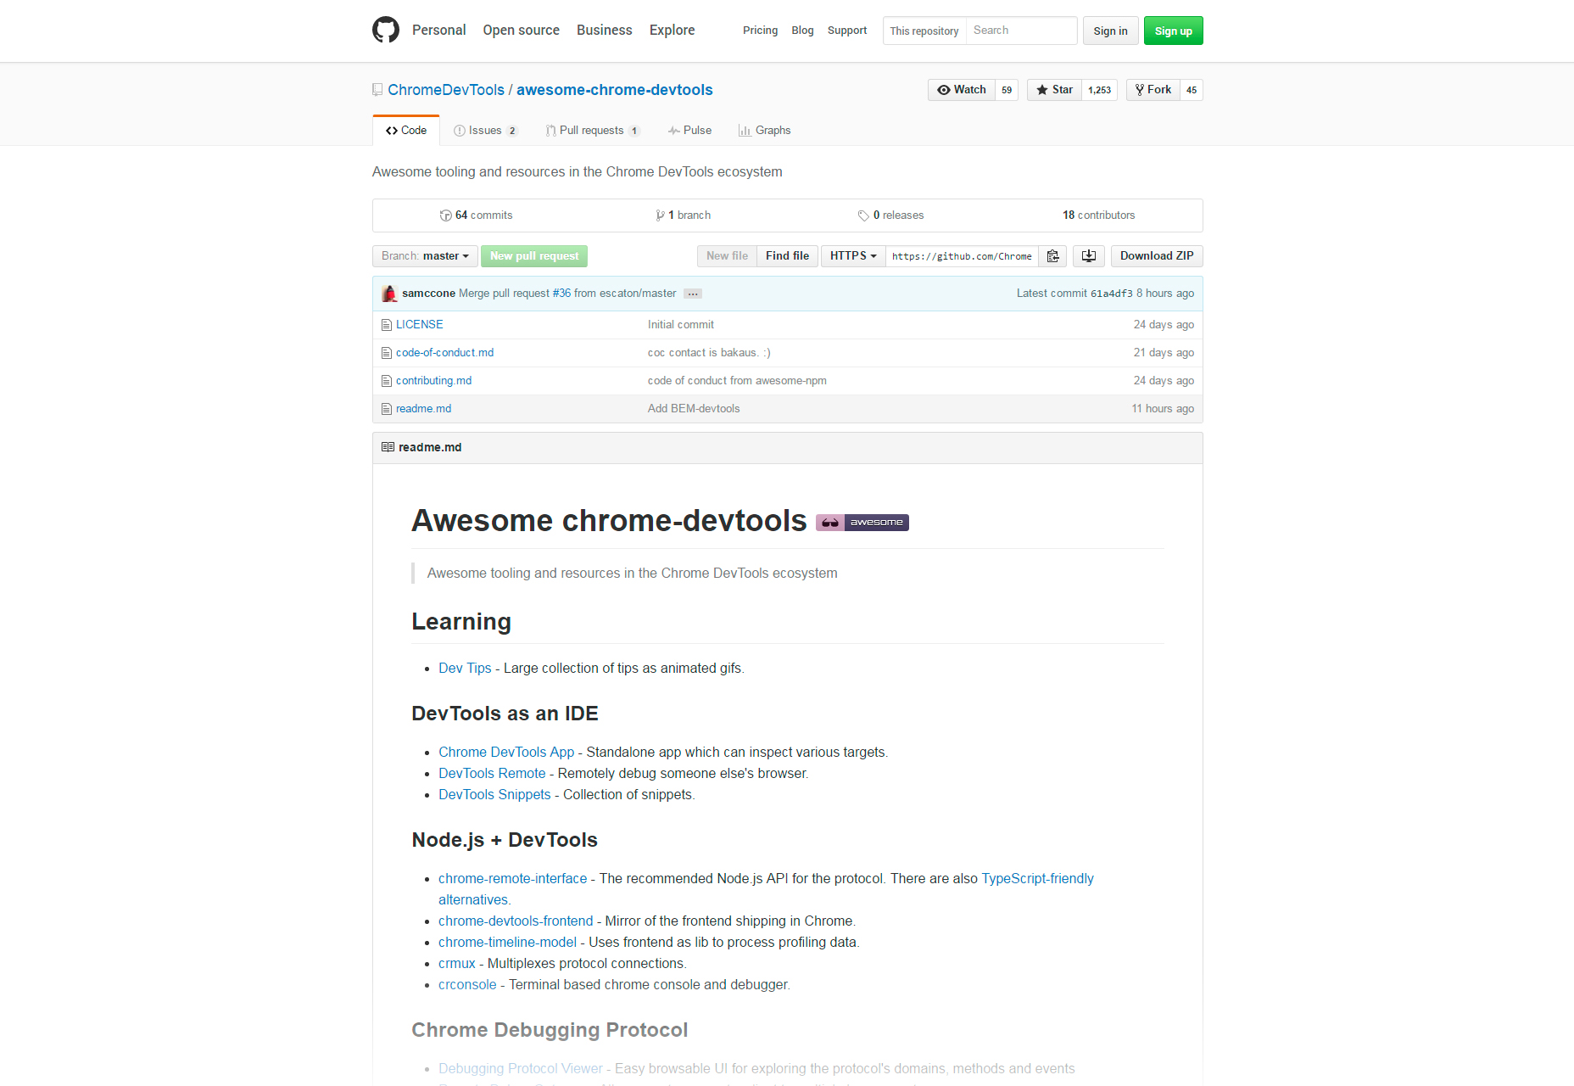Open the Pulse tab

[x=689, y=131]
